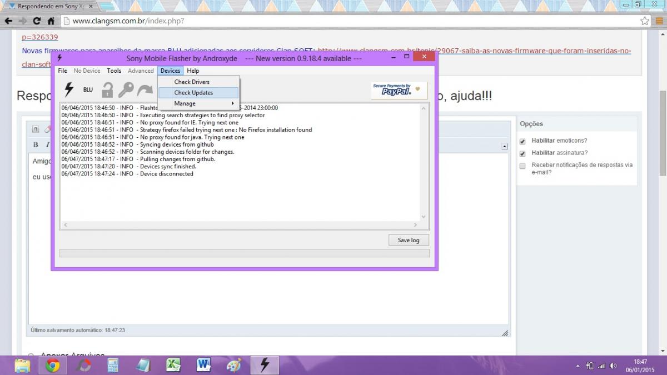The width and height of the screenshot is (667, 375).
Task: Open the Tools menu in Flasher
Action: coord(114,71)
